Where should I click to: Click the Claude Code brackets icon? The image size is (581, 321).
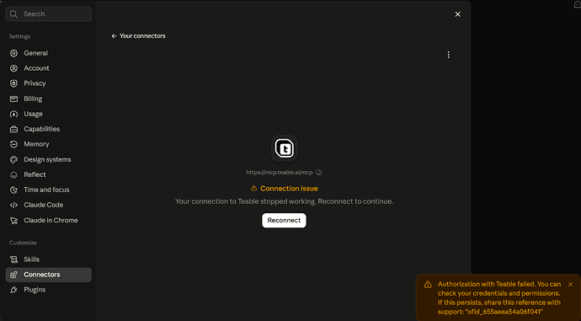pos(13,205)
